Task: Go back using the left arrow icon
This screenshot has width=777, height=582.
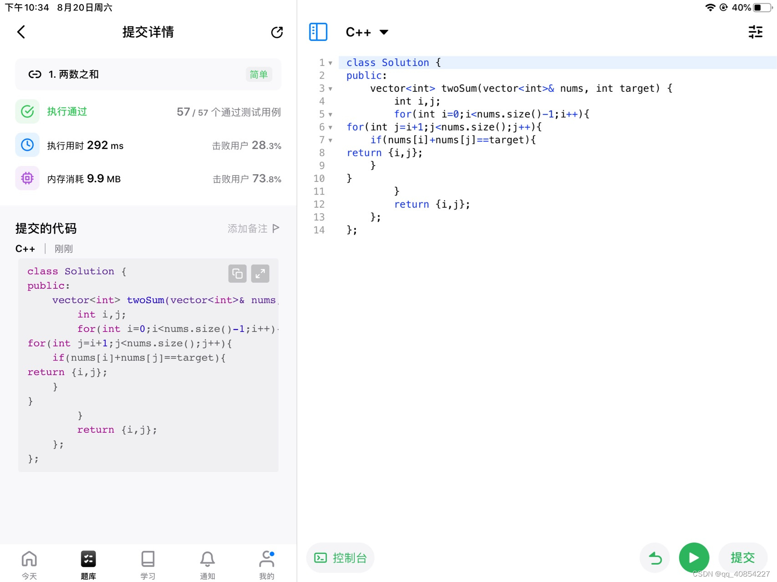Action: coord(21,32)
